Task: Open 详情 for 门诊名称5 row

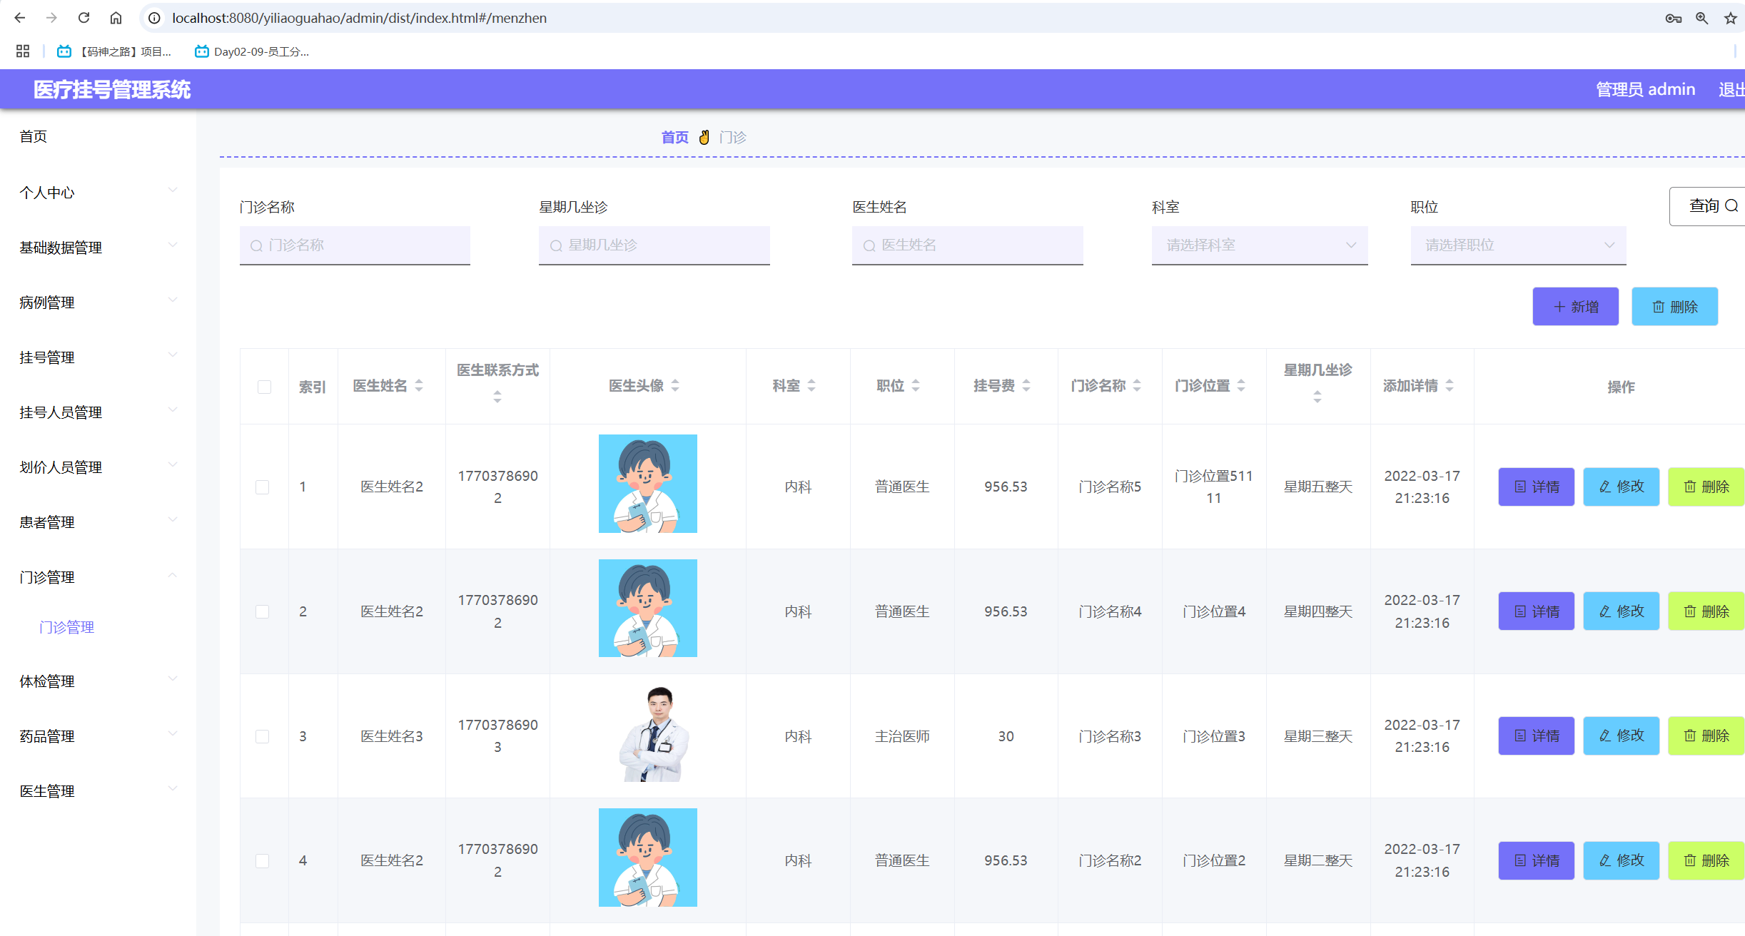Action: [1536, 487]
